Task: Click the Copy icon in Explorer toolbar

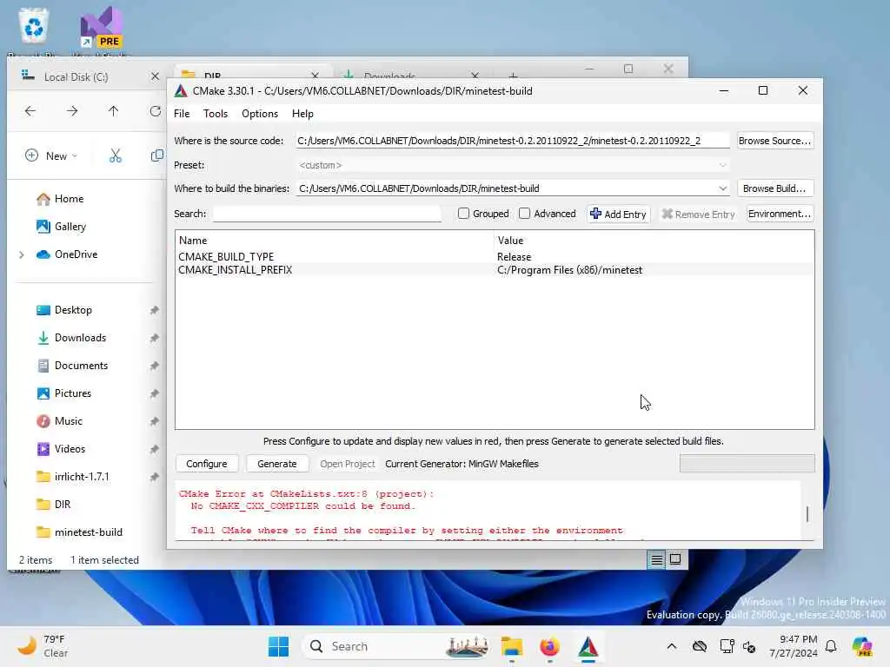Action: [x=157, y=155]
